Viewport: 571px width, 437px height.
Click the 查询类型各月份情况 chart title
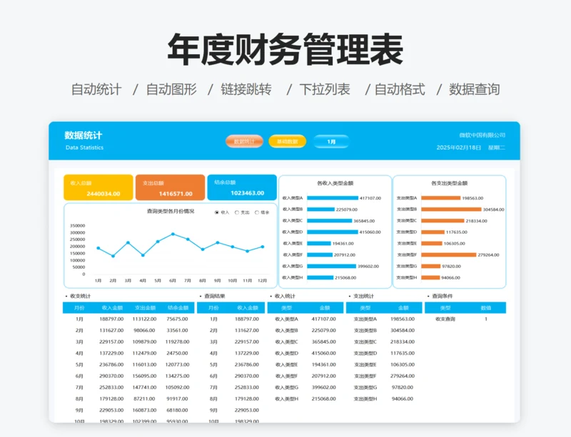(x=171, y=211)
